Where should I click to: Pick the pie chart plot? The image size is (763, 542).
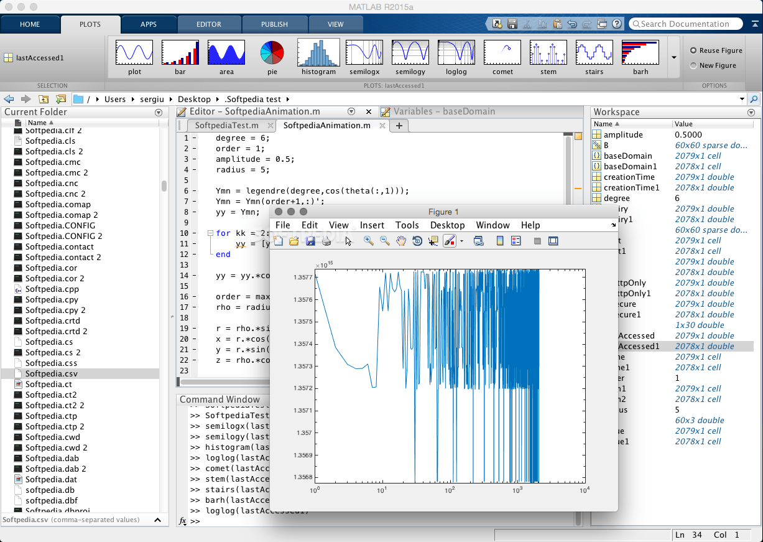[x=272, y=57]
